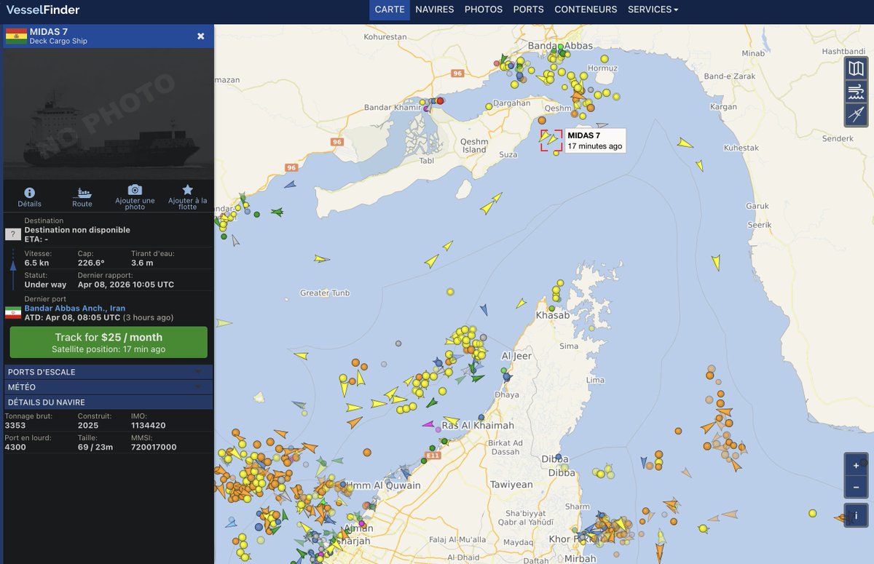Click the Destination non disponible text
Image resolution: width=874 pixels, height=564 pixels.
(77, 230)
